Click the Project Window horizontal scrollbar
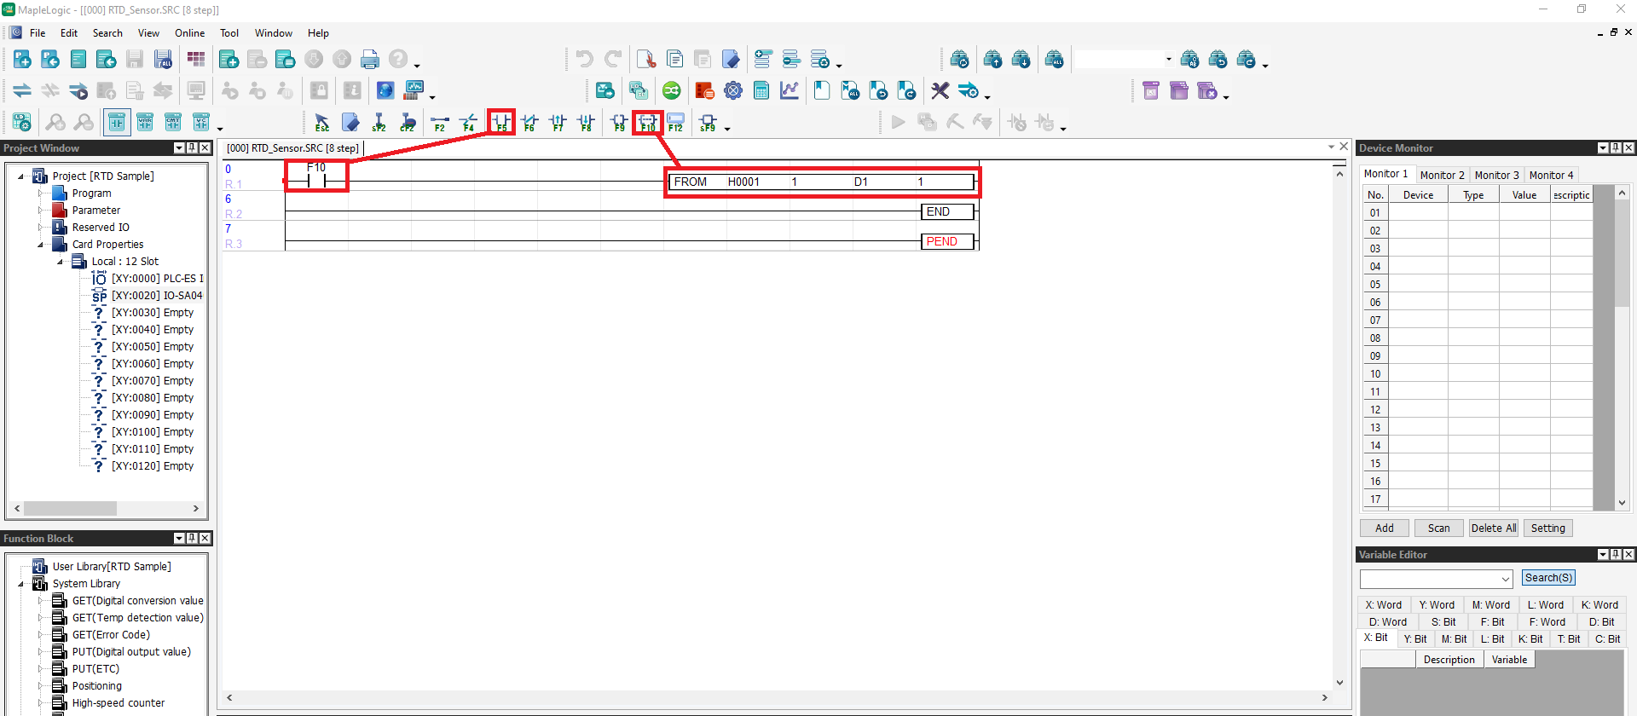Screen dimensions: 1637x716 [107, 508]
